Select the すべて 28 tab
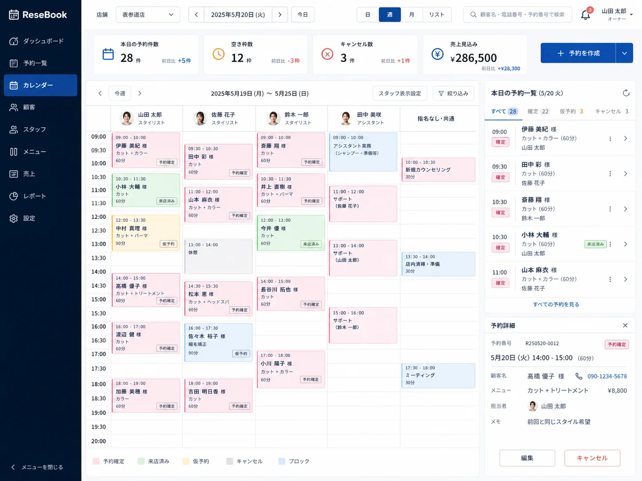This screenshot has height=481, width=642. 504,112
